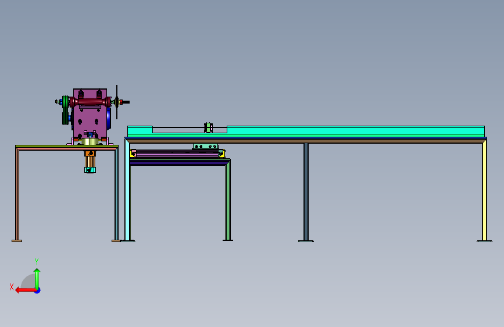Select the salmon left leg of small table
504x327 pixels.
click(x=17, y=194)
